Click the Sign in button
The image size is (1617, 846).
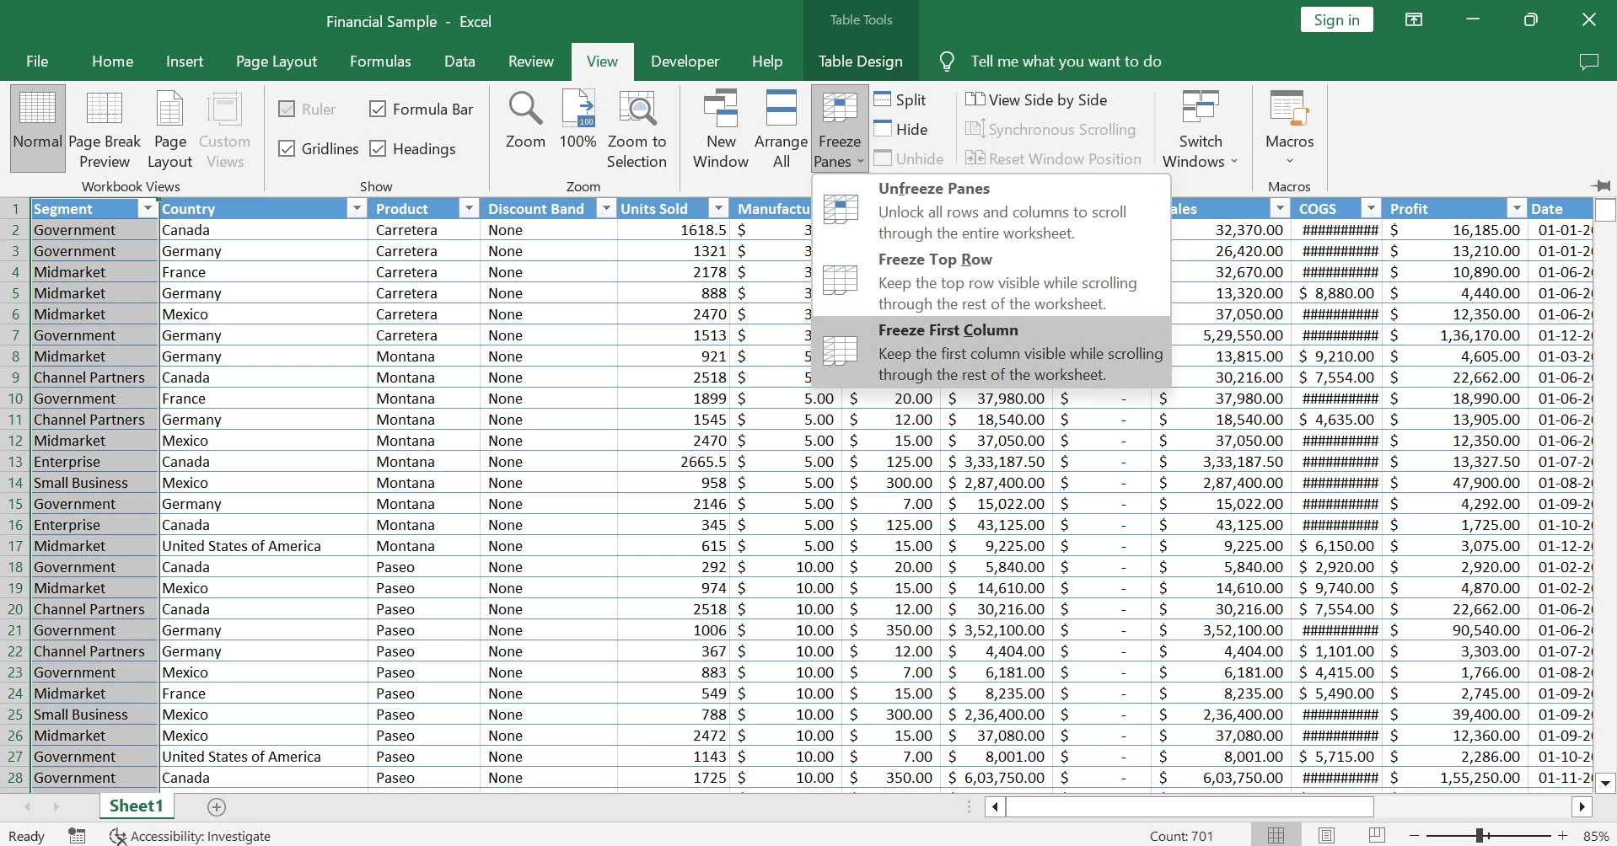(x=1336, y=20)
